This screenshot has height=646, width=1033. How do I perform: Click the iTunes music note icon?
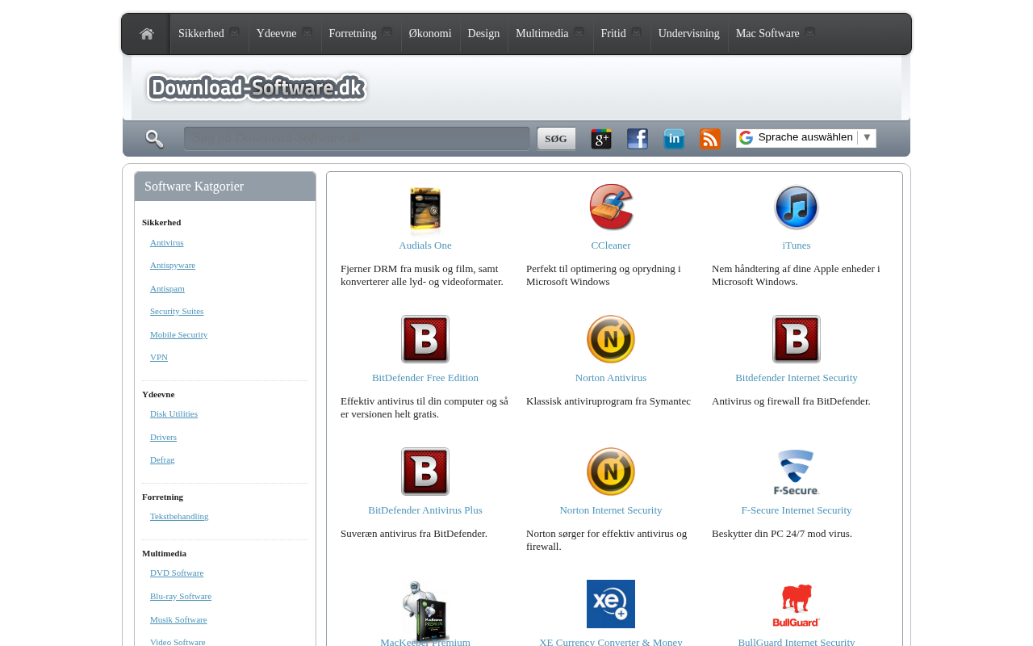coord(797,208)
